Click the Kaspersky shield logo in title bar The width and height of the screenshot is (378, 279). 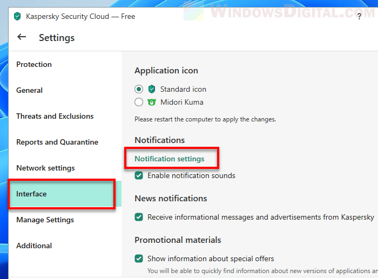click(17, 16)
